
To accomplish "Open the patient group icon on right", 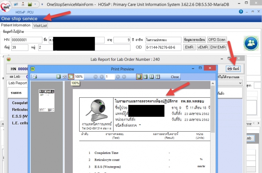I will click(251, 43).
